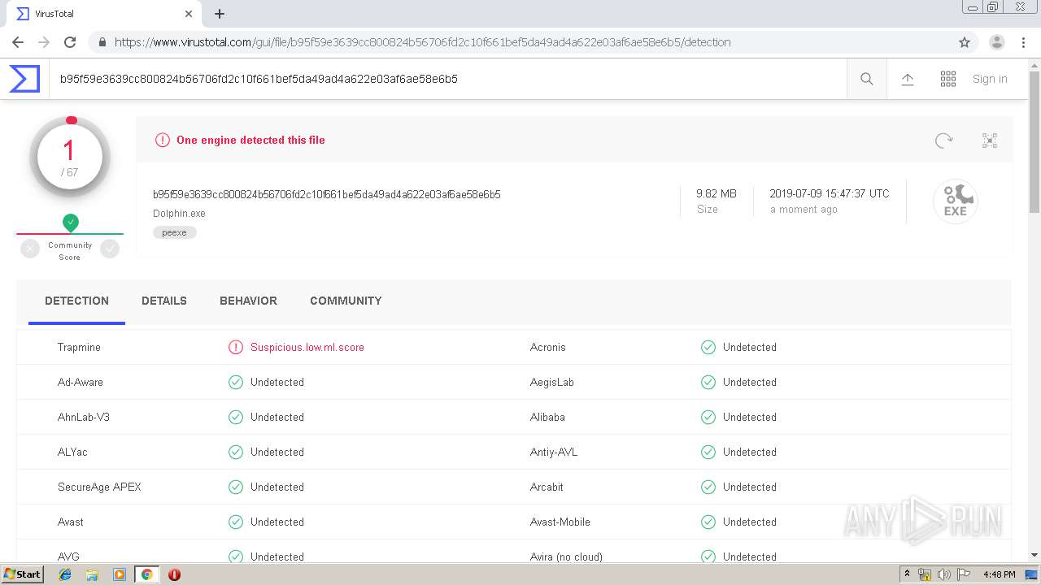Click the scrollbar down arrow
This screenshot has height=585, width=1041.
(x=1034, y=555)
